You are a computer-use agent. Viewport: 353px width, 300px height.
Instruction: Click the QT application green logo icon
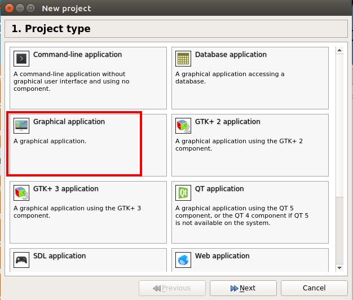pos(183,193)
